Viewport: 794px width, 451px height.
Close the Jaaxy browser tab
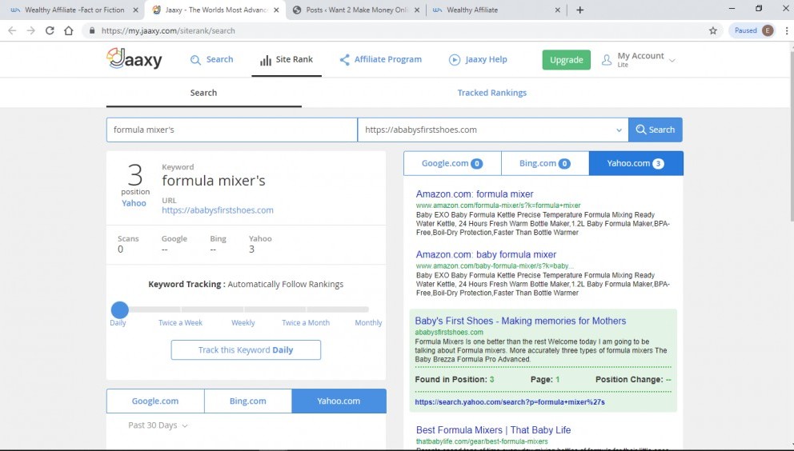[x=276, y=10]
